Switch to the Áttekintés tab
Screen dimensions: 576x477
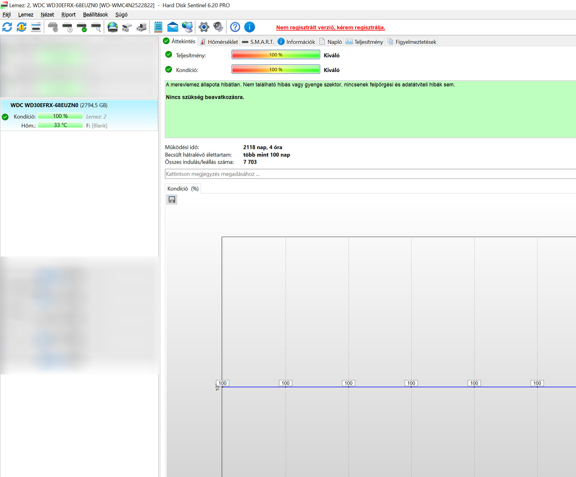pos(179,41)
